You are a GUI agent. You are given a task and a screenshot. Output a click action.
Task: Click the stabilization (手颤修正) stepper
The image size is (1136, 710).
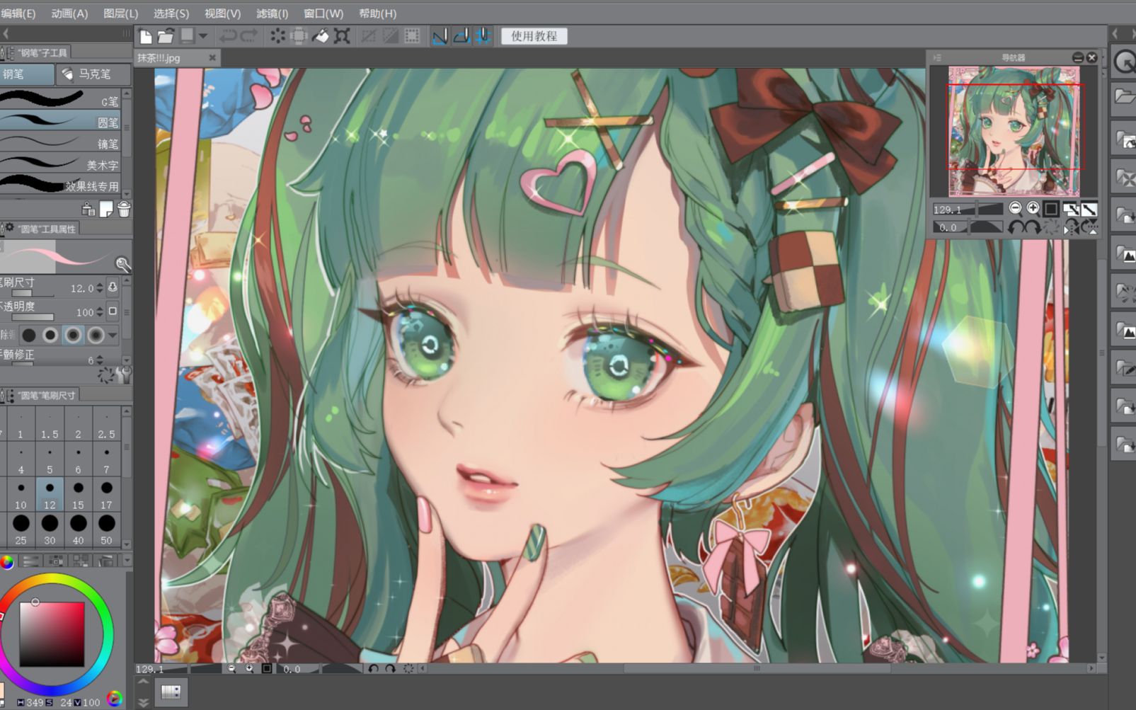(100, 360)
